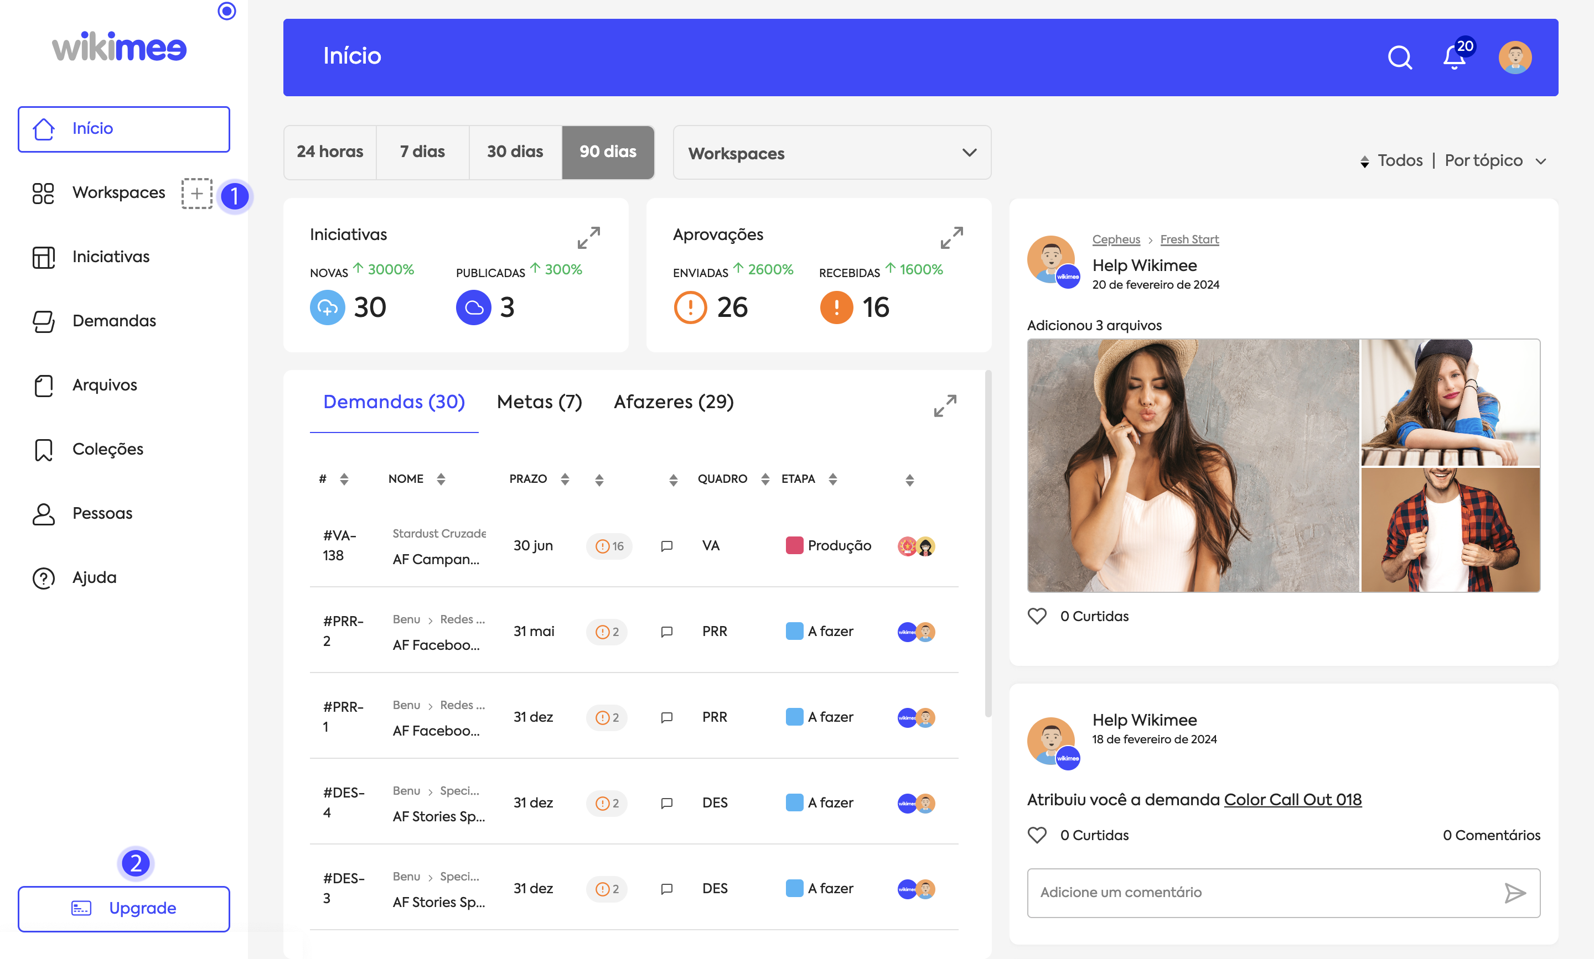
Task: Switch the period to 30 dias
Action: pos(515,152)
